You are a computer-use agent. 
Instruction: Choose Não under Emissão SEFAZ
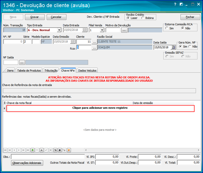pos(183,56)
